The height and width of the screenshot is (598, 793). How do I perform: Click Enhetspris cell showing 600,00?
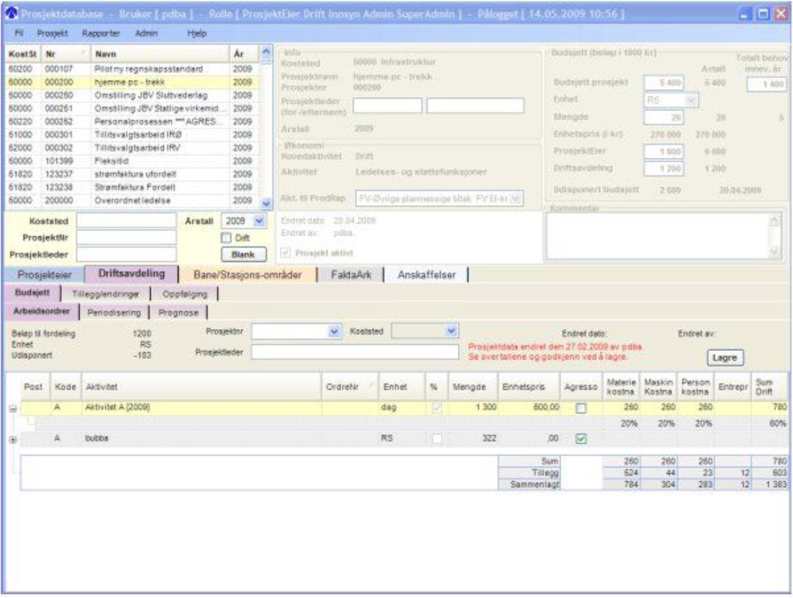(x=529, y=407)
